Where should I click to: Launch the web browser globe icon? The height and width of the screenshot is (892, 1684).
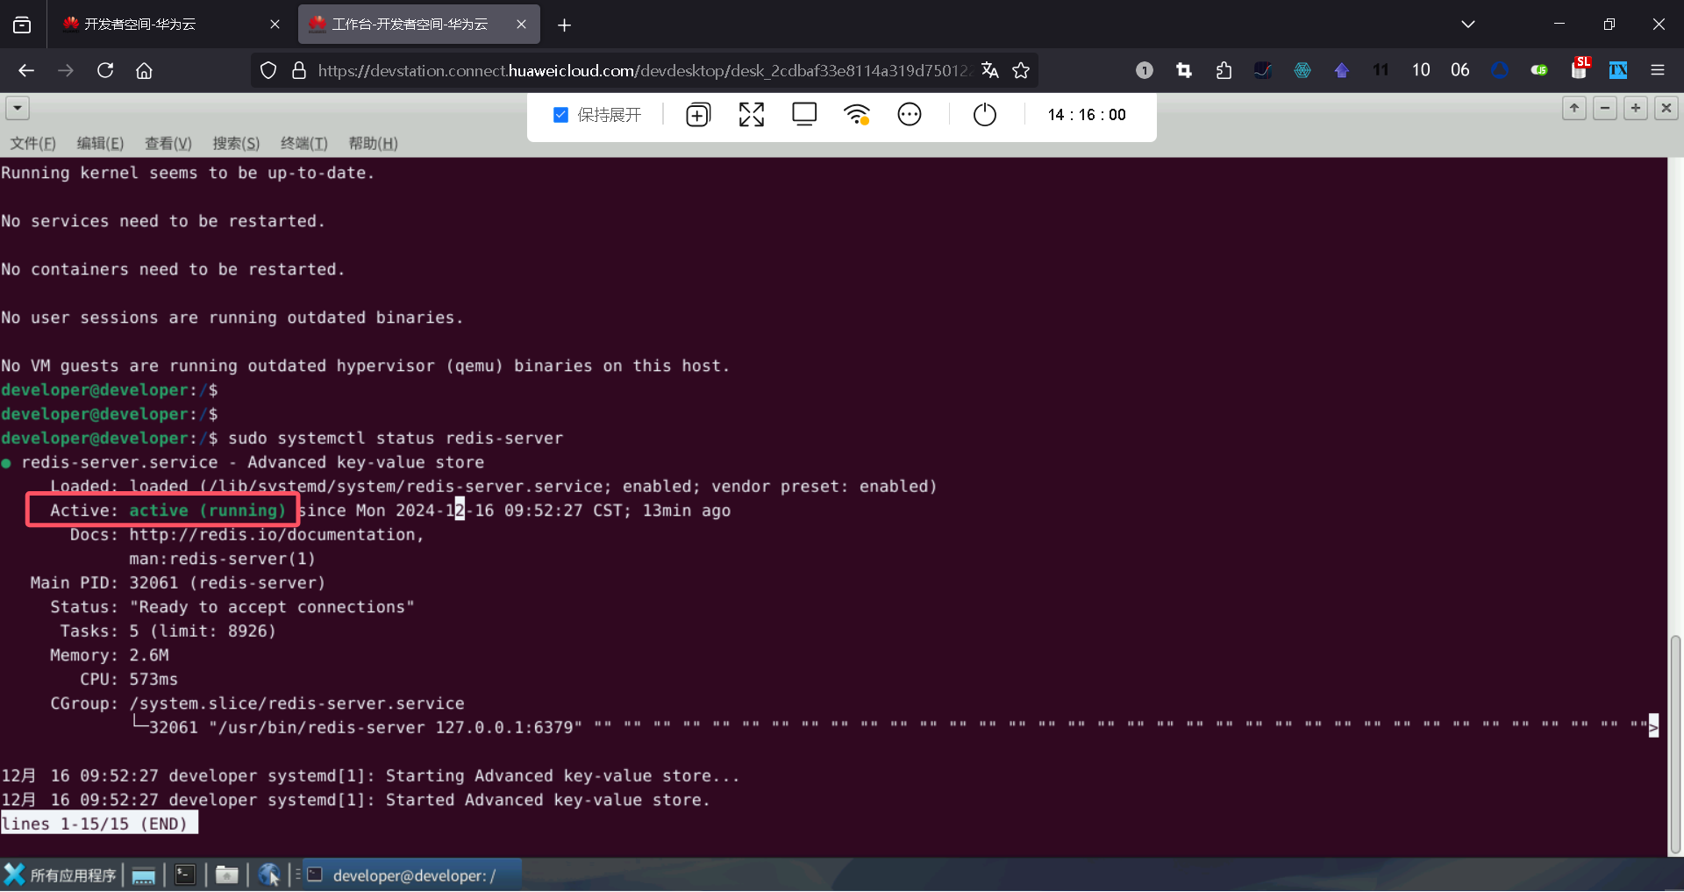coord(269,874)
